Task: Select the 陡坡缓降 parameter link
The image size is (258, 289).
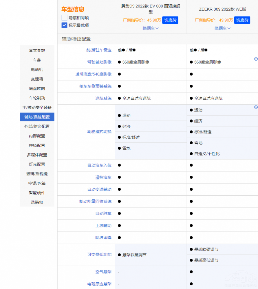Action: click(x=103, y=238)
